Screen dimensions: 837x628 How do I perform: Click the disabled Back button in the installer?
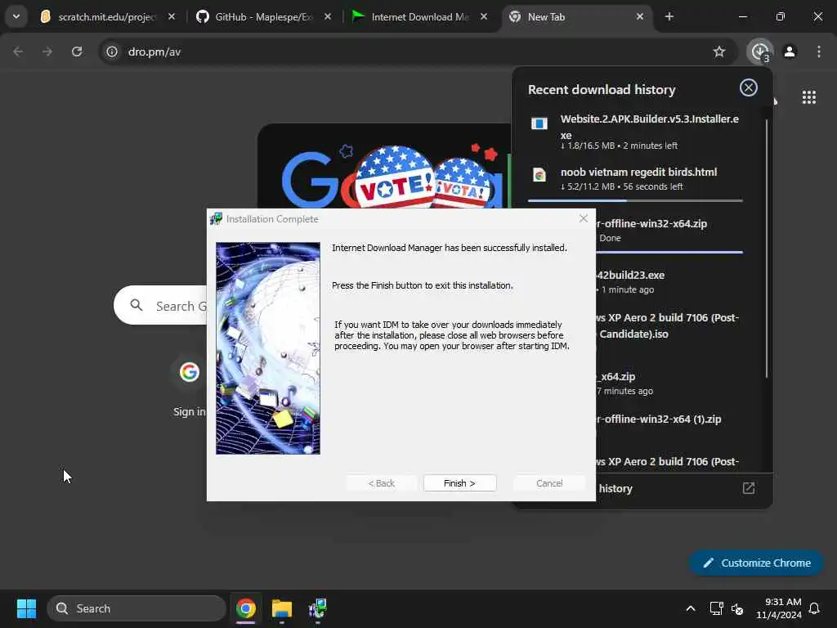click(x=381, y=482)
